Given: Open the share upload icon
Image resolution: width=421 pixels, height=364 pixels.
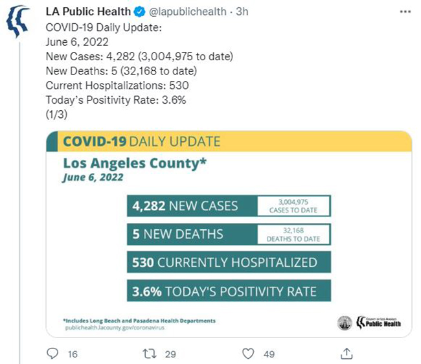Looking at the screenshot, I should pyautogui.click(x=347, y=354).
